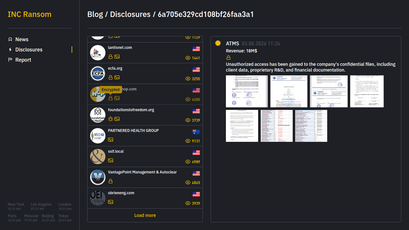
Task: Click the lock icon under Revenue: 18M$
Action: coord(228,58)
